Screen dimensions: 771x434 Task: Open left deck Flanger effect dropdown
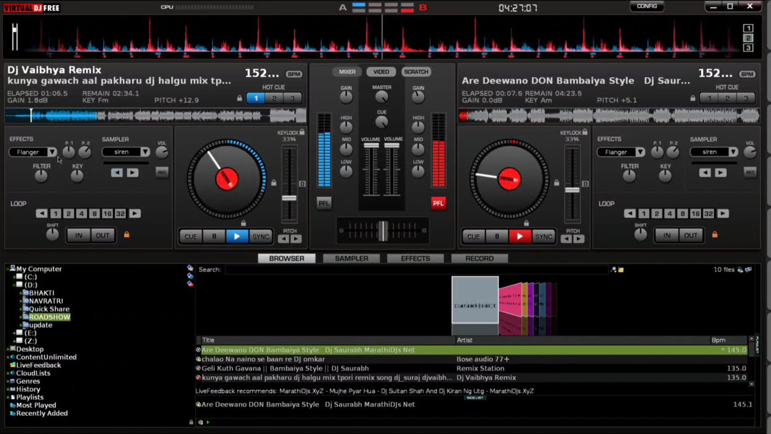[52, 152]
